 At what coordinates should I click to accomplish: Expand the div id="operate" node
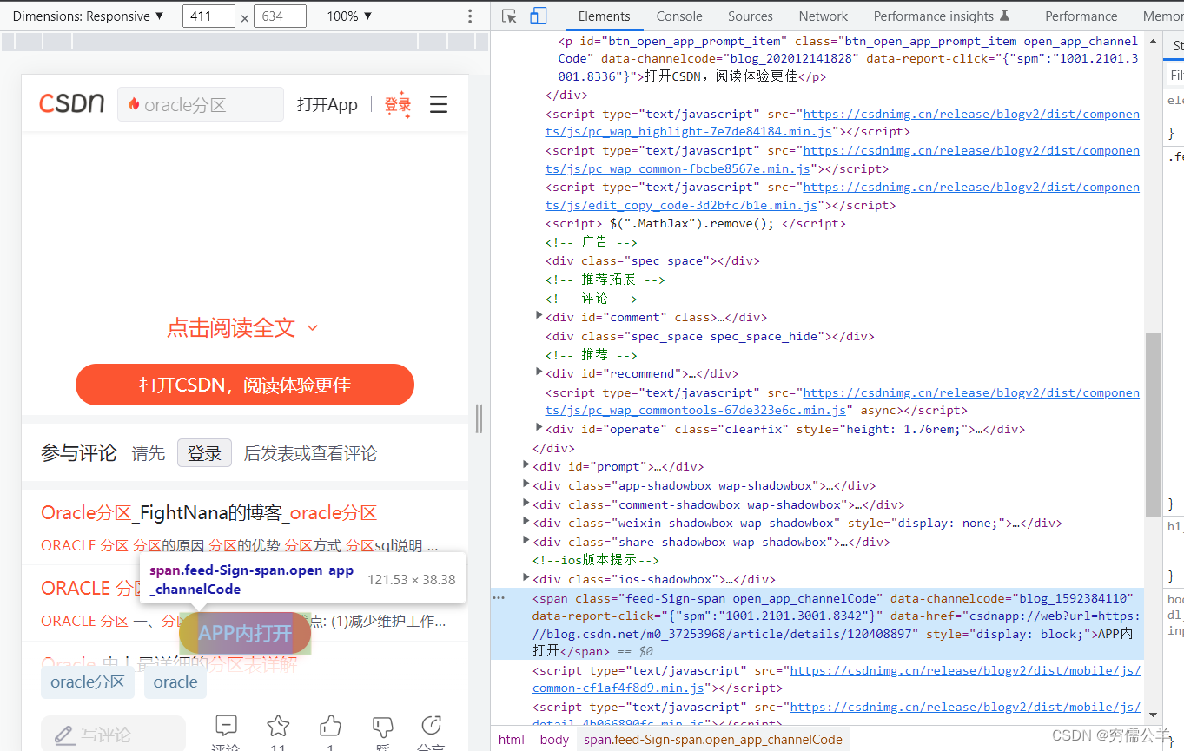coord(539,428)
